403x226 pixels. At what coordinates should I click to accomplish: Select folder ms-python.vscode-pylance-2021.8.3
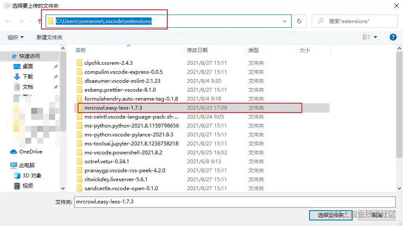pyautogui.click(x=129, y=135)
